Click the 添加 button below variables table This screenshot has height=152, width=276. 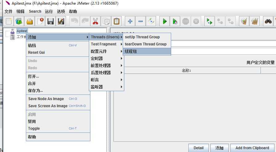pyautogui.click(x=219, y=148)
